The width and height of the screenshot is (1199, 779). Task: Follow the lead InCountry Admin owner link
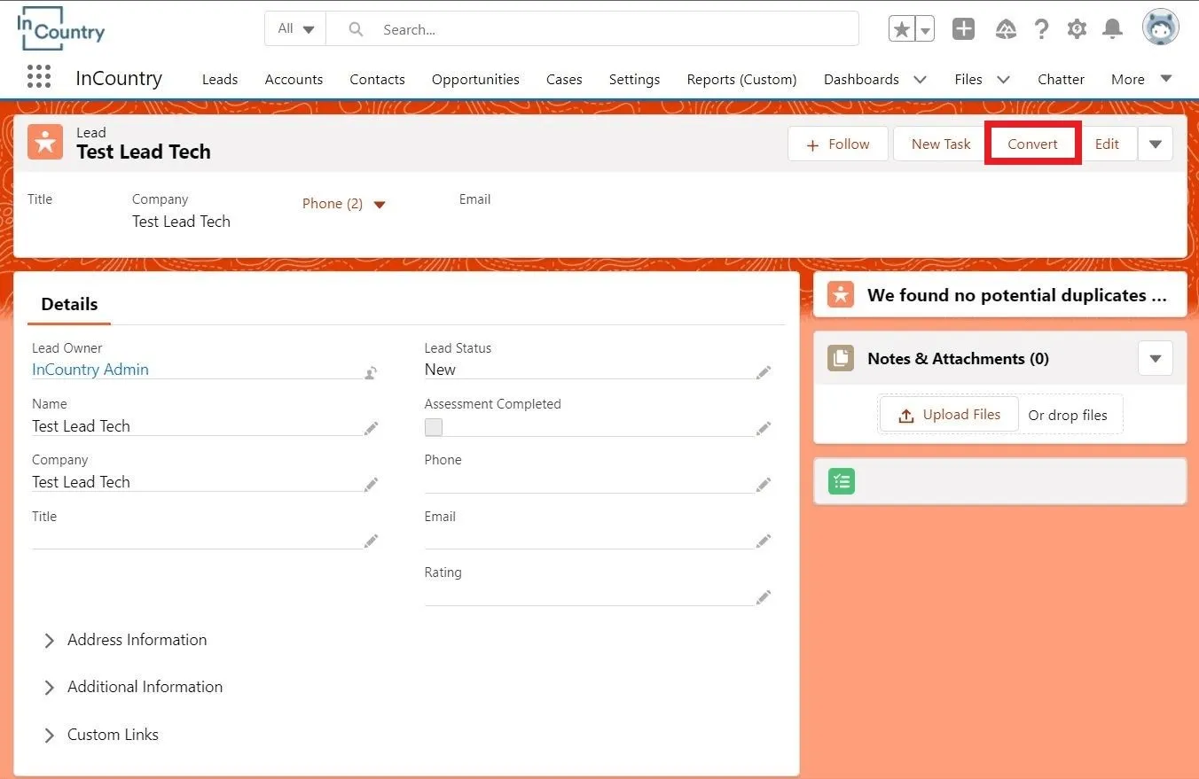pyautogui.click(x=90, y=370)
